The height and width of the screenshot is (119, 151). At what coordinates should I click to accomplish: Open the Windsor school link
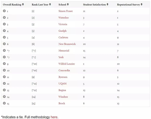(x=63, y=97)
